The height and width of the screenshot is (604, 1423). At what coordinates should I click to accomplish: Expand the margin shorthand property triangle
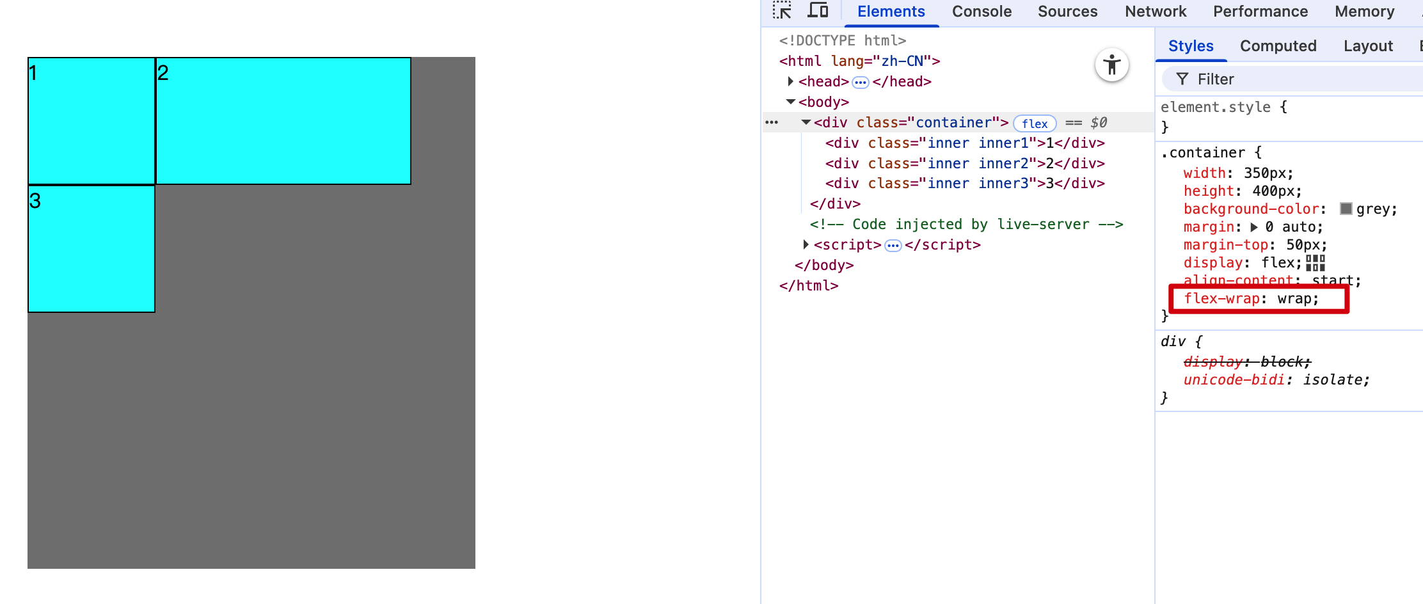(1254, 227)
